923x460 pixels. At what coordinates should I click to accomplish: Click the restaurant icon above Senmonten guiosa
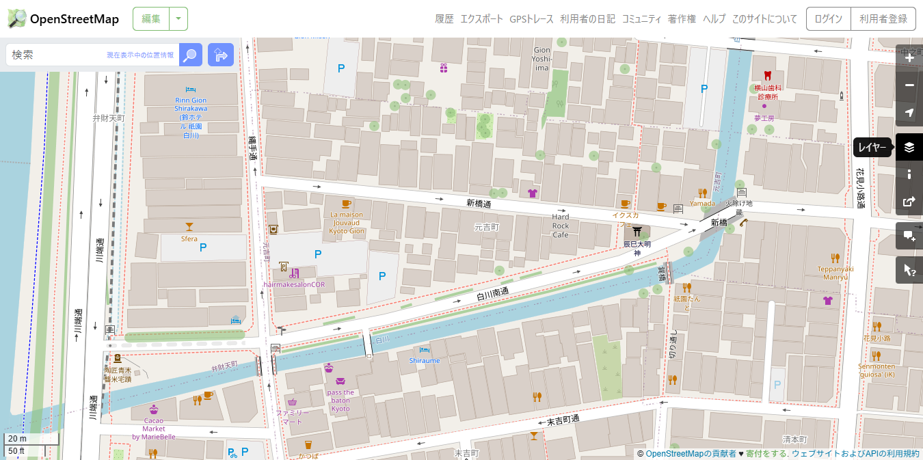(x=876, y=355)
